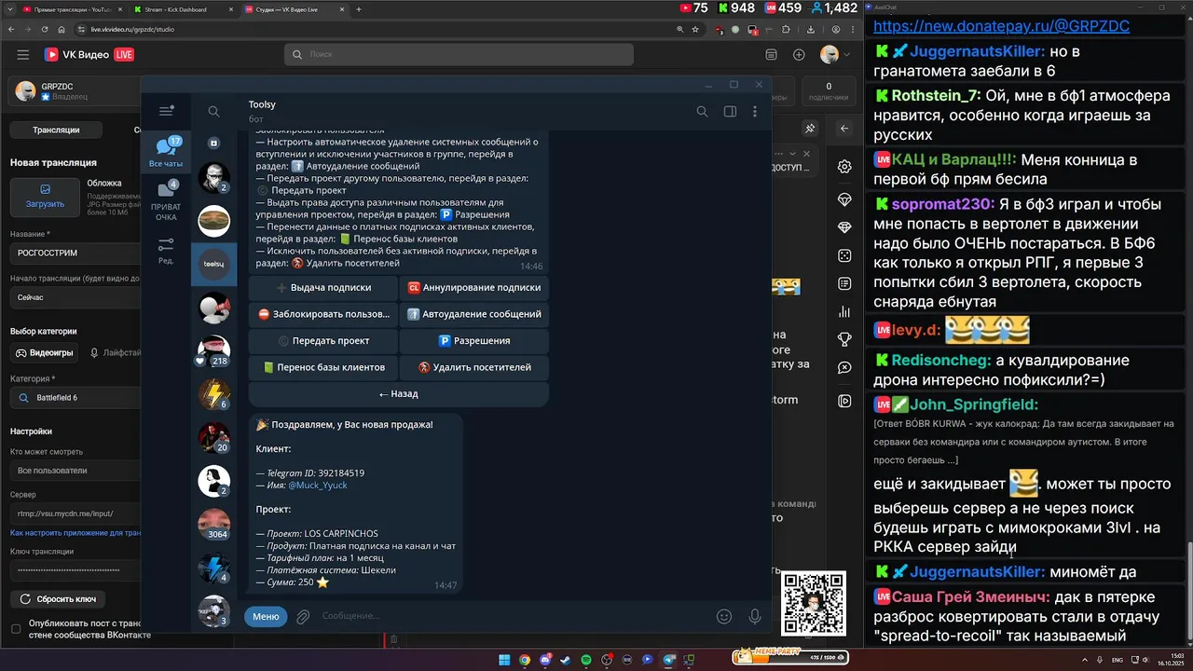Open the list icon in VK sidebar
This screenshot has height=671, width=1193.
(844, 283)
